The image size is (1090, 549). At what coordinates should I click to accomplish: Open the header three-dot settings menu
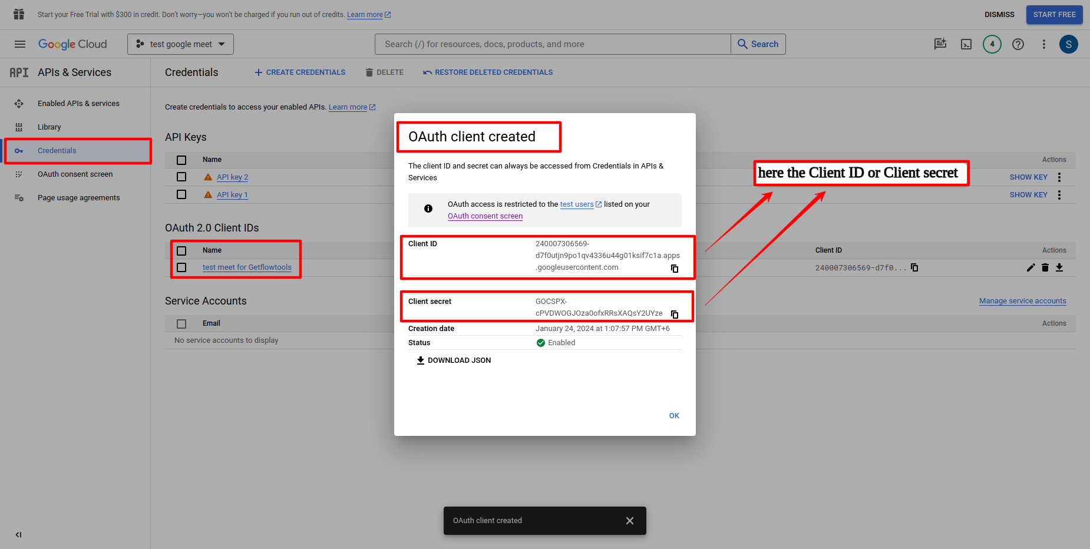1044,44
